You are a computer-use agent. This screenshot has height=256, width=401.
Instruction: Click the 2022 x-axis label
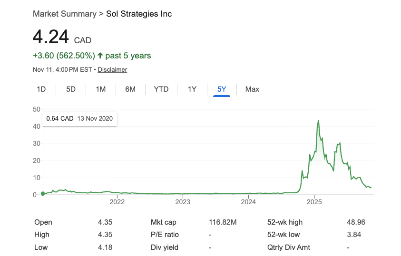tap(117, 202)
